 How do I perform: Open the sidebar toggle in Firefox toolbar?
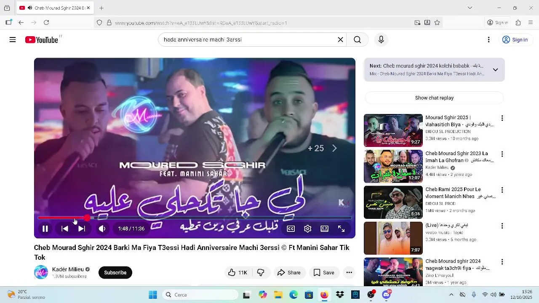coord(8,22)
